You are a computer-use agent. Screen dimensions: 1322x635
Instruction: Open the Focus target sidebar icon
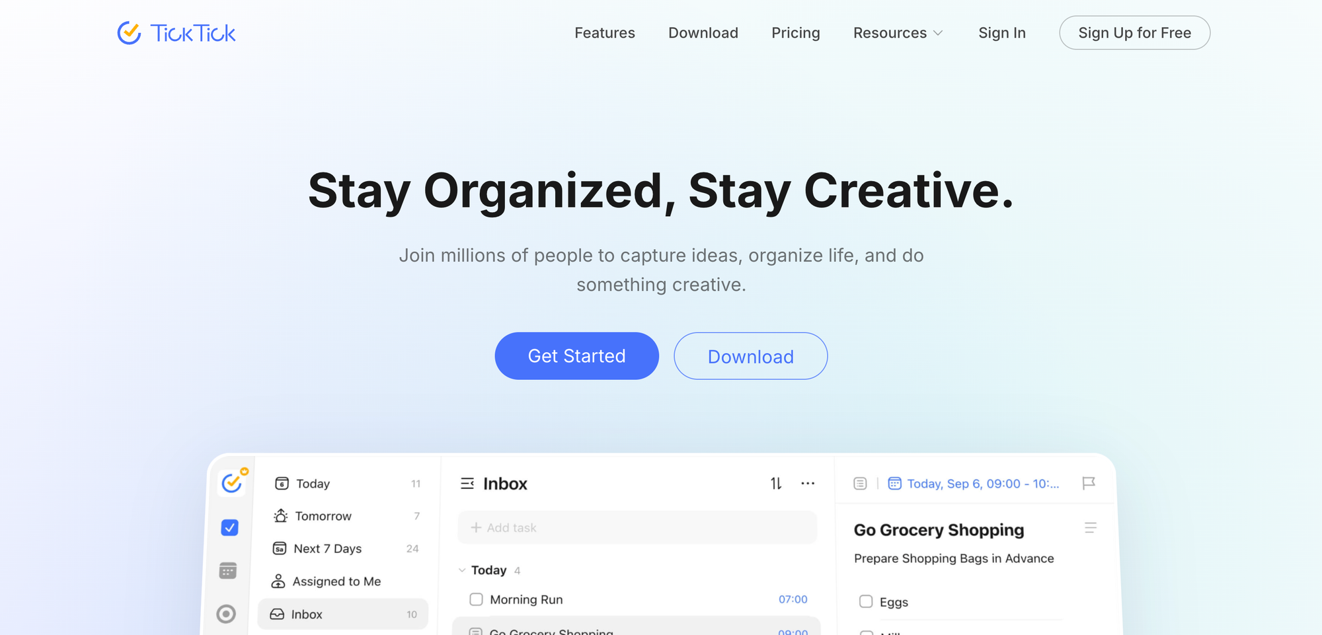coord(226,614)
